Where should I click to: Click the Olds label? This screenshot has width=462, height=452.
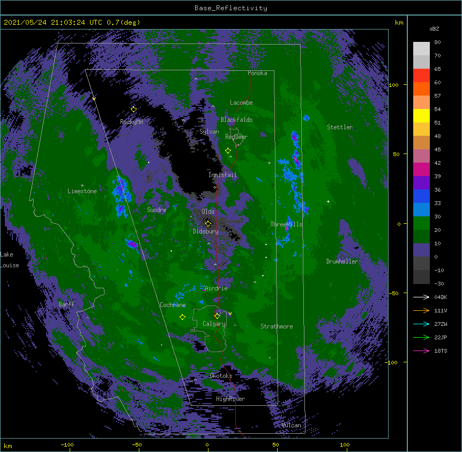click(208, 212)
